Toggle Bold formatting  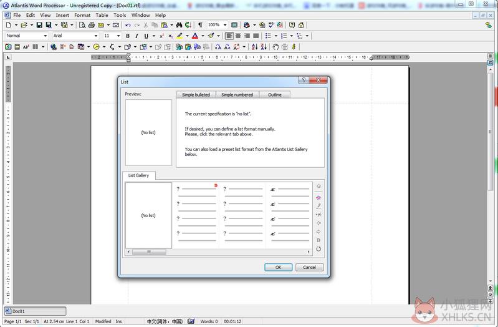tap(128, 36)
